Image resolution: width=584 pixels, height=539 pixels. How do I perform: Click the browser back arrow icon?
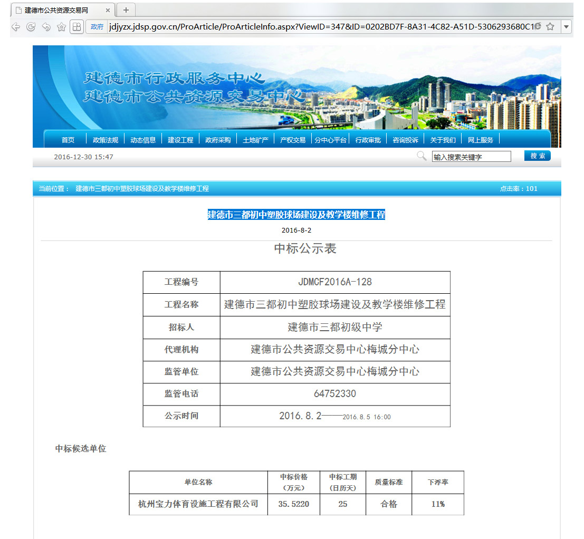16,27
